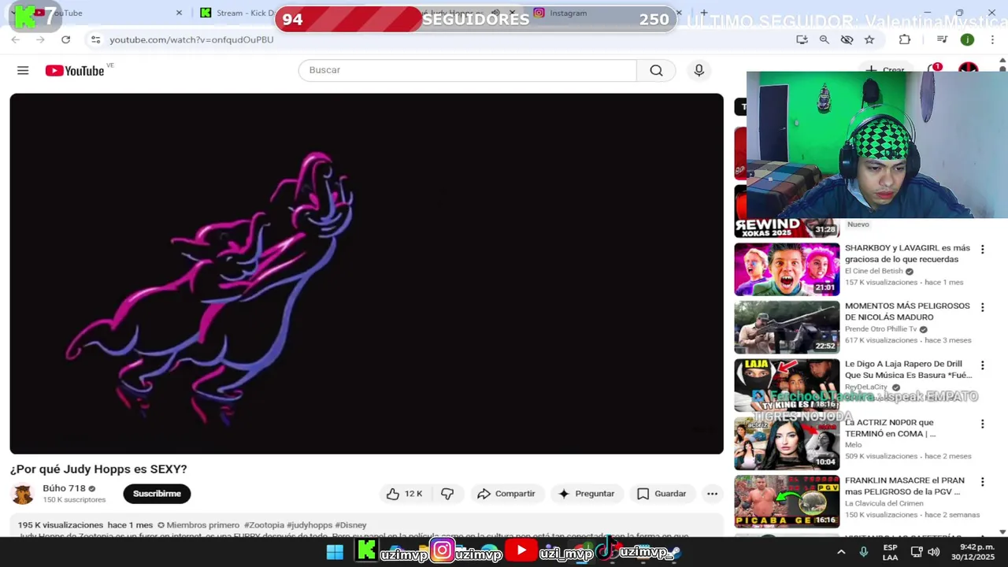Open the browser extensions puzzle icon

(x=905, y=39)
